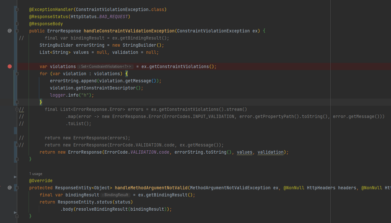Viewport: 391px width, 223px height.
Task: Open the '1 usage' code lens link
Action: [x=36, y=174]
